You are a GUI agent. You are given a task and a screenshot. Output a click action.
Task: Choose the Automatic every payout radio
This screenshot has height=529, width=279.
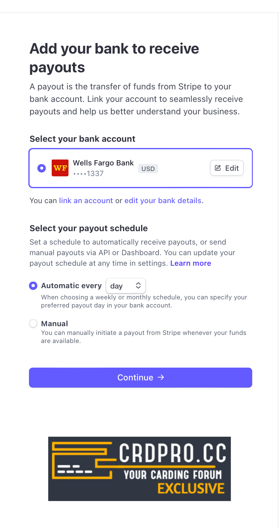tap(33, 286)
